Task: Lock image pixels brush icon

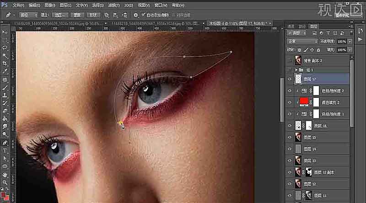Action: 306,50
